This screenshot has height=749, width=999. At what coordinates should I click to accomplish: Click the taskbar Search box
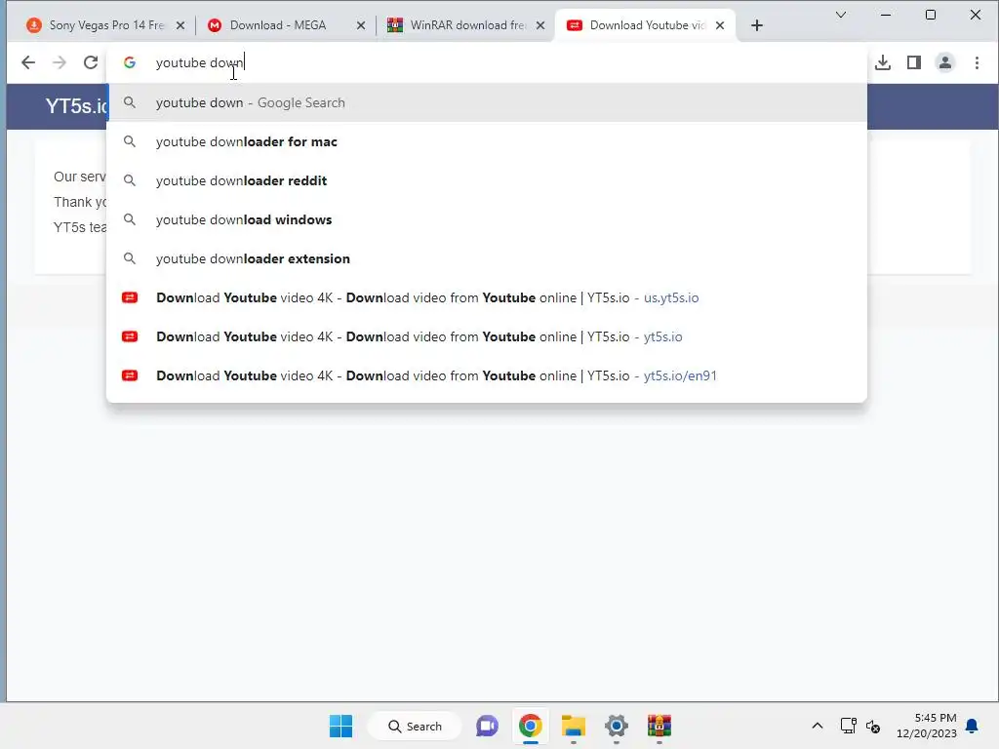(x=415, y=726)
